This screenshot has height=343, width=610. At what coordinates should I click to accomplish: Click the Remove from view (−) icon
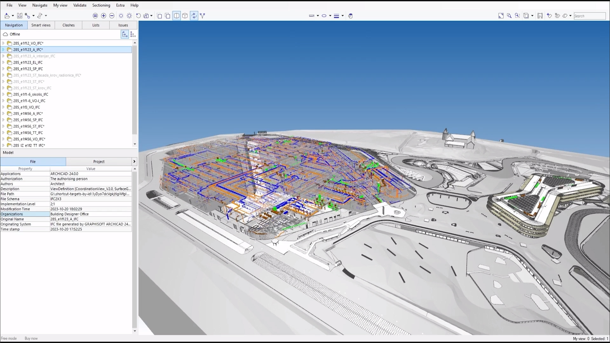coord(112,16)
